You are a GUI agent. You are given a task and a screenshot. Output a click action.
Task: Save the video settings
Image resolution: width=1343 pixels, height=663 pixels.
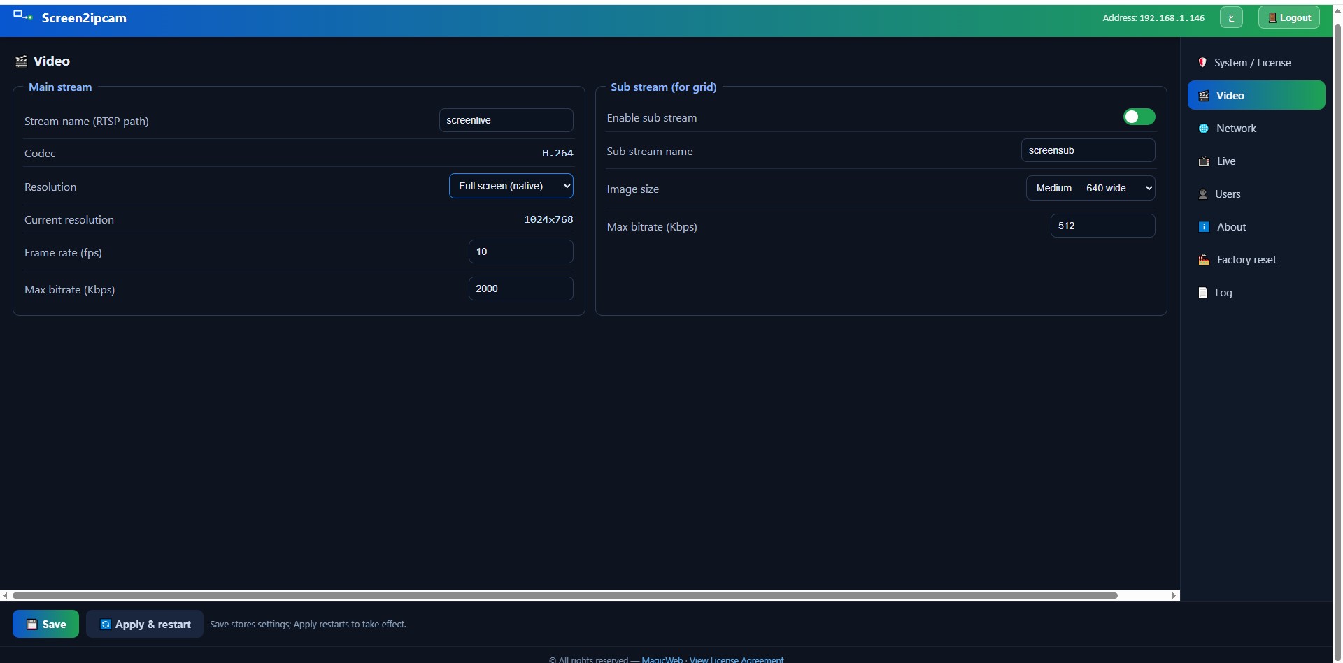coord(45,624)
